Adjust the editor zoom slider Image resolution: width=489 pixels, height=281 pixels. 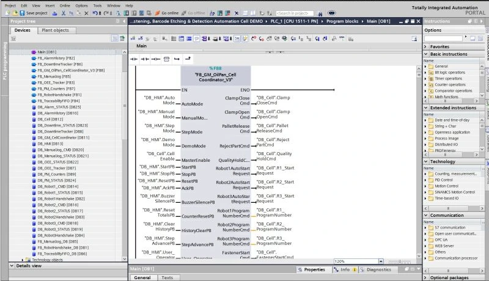(400, 261)
